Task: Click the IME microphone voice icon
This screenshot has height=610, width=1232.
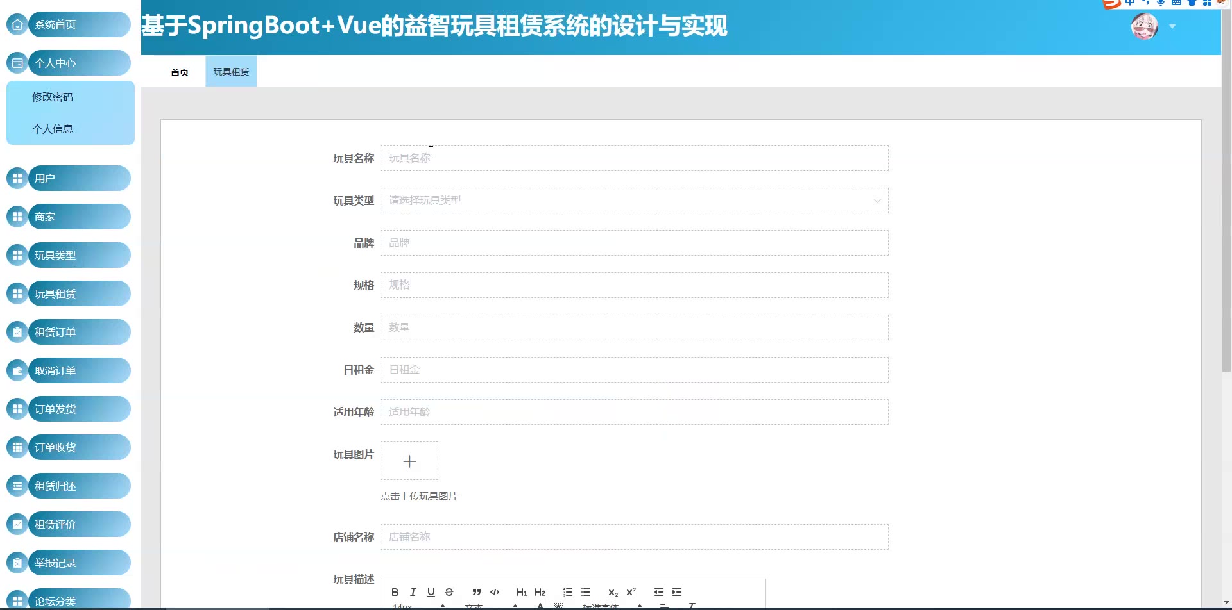Action: 1160,3
